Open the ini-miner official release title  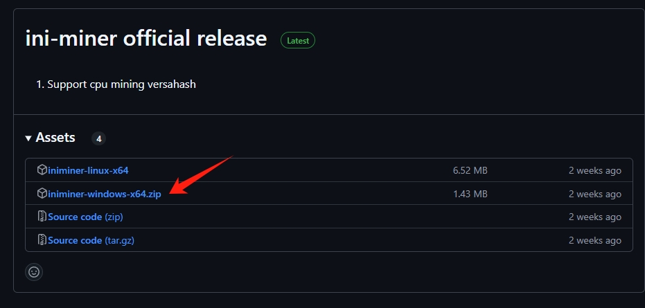click(x=146, y=38)
